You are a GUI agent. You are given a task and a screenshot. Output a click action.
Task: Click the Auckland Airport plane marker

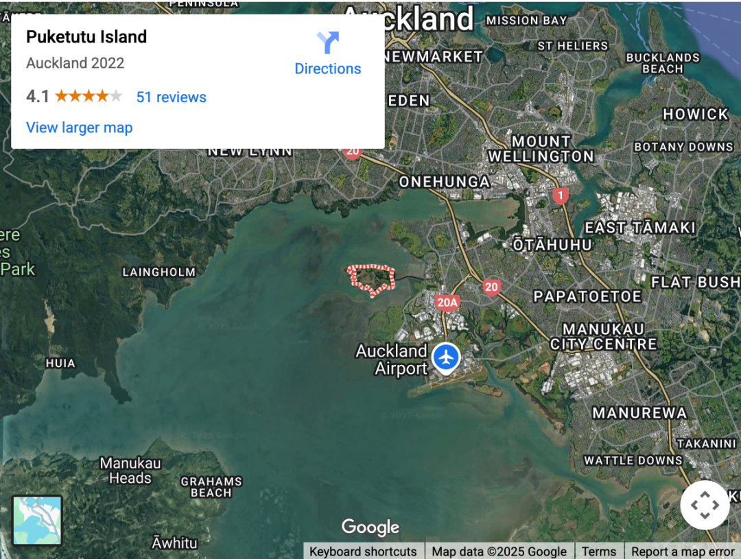446,358
